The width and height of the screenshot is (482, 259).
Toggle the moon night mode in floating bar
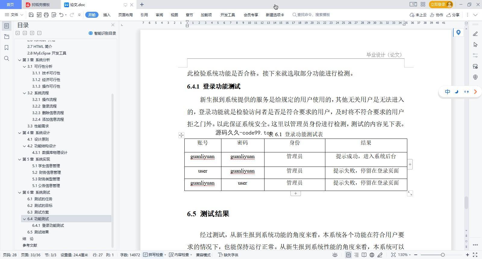pos(457,92)
